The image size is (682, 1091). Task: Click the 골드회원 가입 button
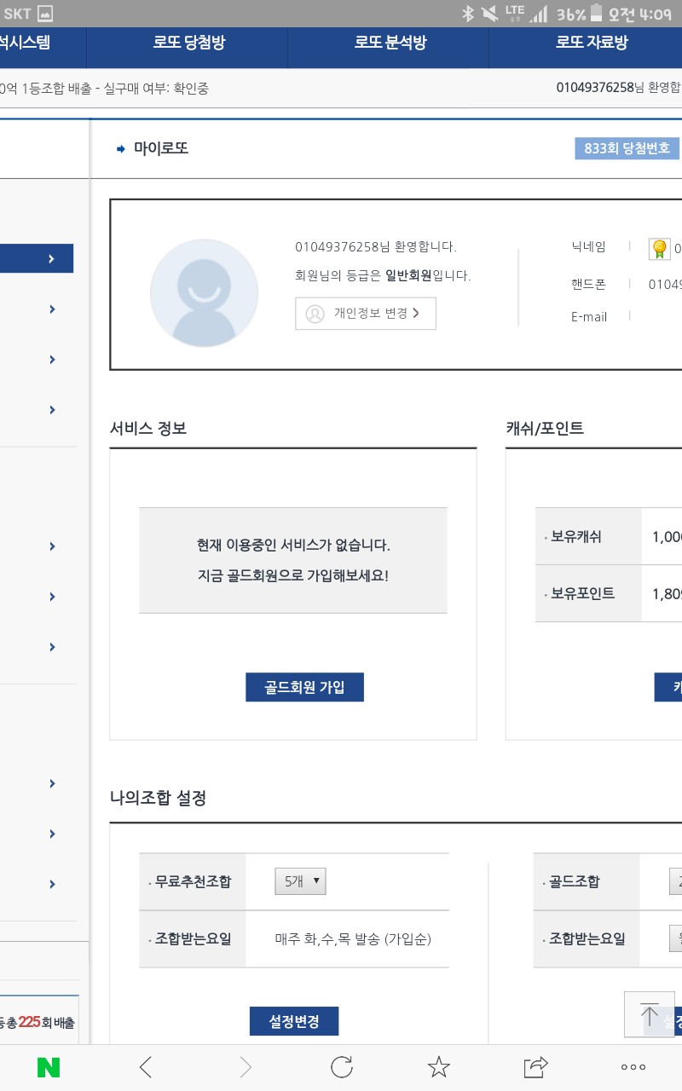click(304, 687)
